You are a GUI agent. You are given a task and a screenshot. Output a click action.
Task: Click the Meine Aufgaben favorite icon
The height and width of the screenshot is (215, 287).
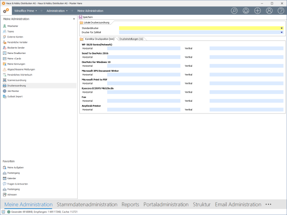[5, 167]
